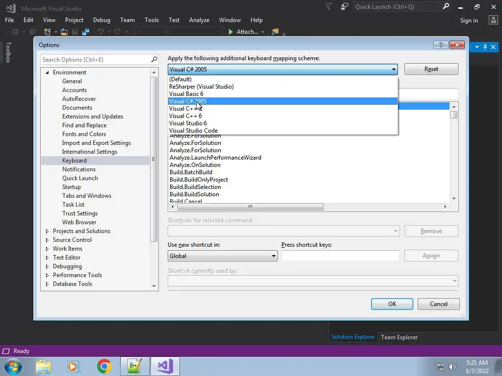
Task: Open the vertical Toolbox tab on the left edge
Action: (x=8, y=52)
